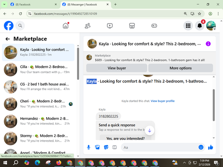223x167 pixels.
Task: Click the browser forward arrow
Action: tap(12, 14)
